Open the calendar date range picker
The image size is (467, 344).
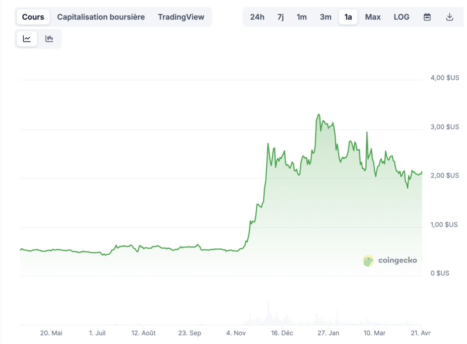(x=427, y=17)
